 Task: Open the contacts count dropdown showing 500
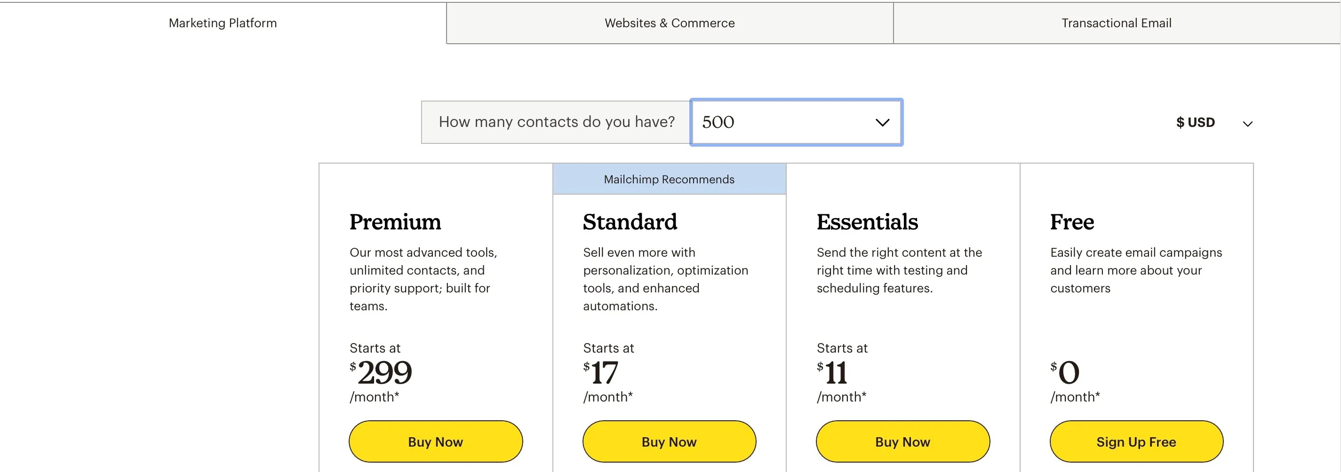click(x=796, y=122)
